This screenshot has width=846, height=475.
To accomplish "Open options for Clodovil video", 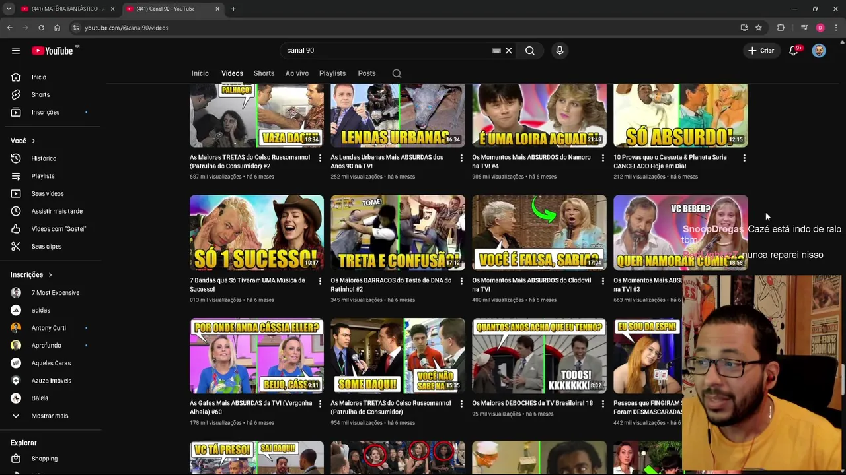I will pos(602,282).
